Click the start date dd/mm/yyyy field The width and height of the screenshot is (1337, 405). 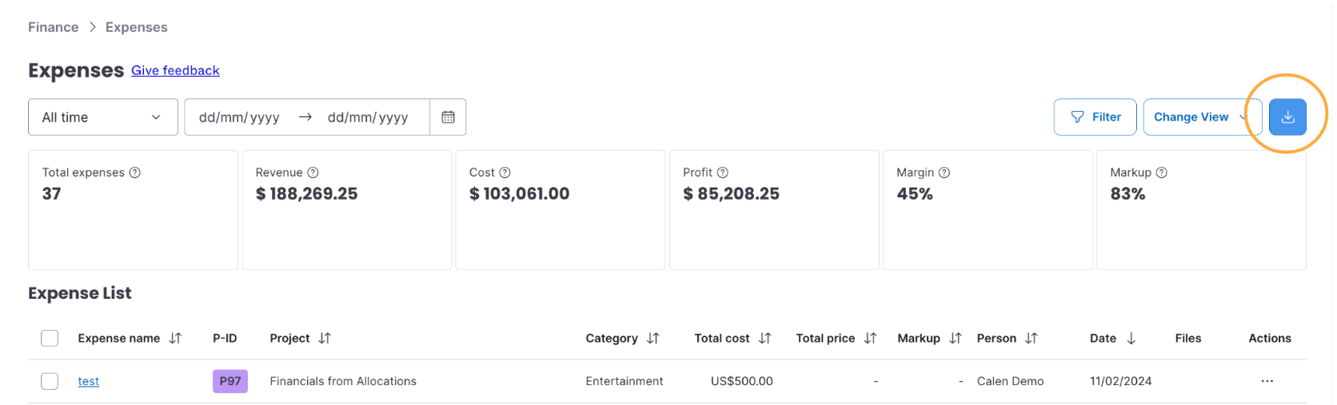pyautogui.click(x=239, y=117)
